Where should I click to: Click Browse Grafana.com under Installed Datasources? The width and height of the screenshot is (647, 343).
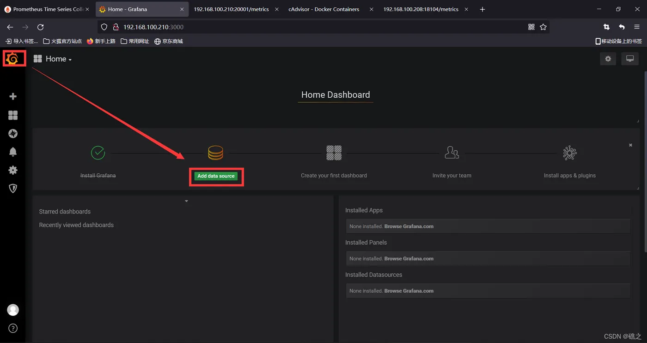pyautogui.click(x=409, y=291)
